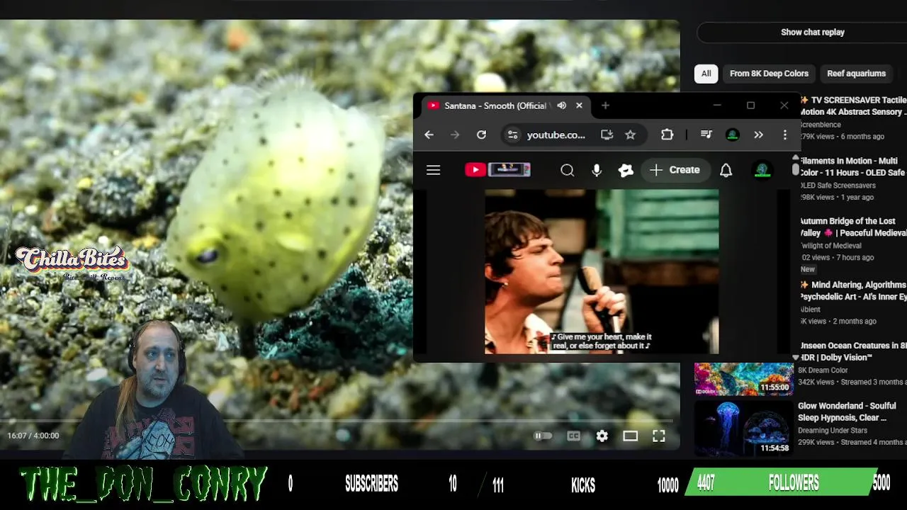Click the Create button
This screenshot has height=510, width=907.
675,170
